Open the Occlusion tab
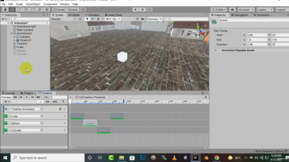The height and width of the screenshot is (162, 289). point(261,15)
